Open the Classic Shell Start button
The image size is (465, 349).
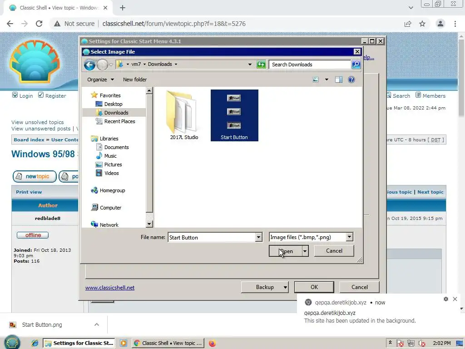point(12,343)
